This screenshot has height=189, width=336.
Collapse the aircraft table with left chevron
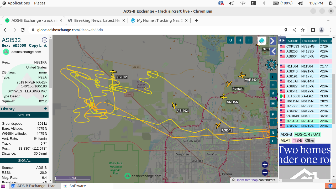(273, 51)
